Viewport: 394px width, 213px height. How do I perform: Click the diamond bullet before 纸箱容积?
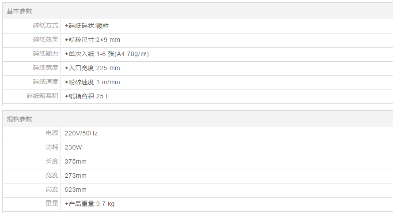(67, 97)
